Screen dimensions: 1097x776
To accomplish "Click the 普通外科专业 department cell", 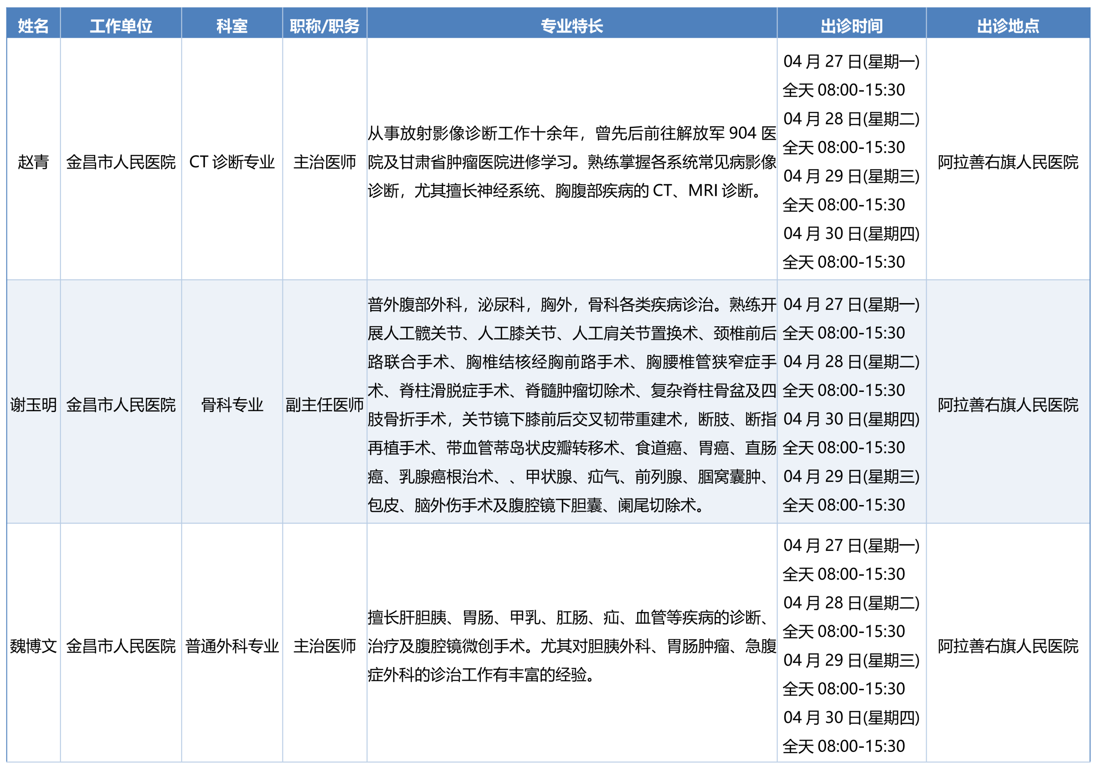I will pos(232,646).
